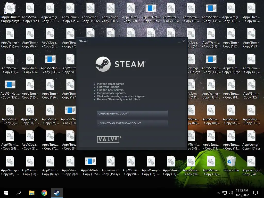The image size is (264, 198).
Task: Select AppVStrm Copy (126) desktop file
Action: pos(50,89)
